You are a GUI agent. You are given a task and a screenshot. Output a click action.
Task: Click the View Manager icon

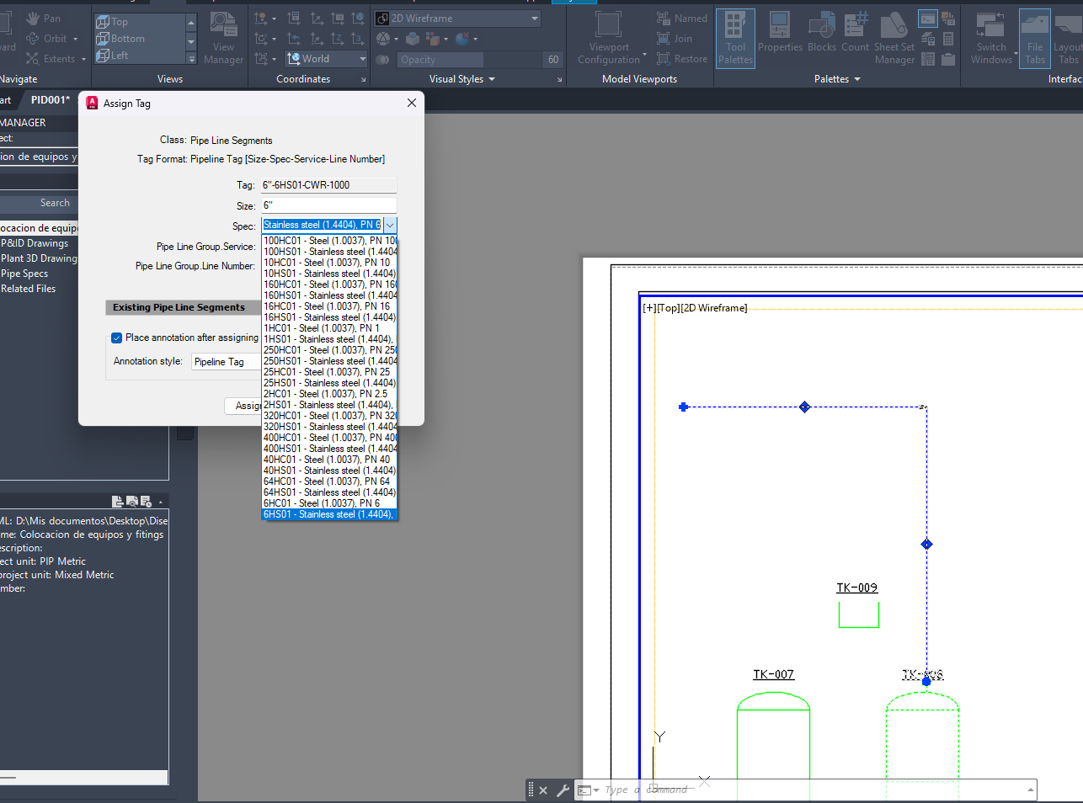(x=223, y=38)
